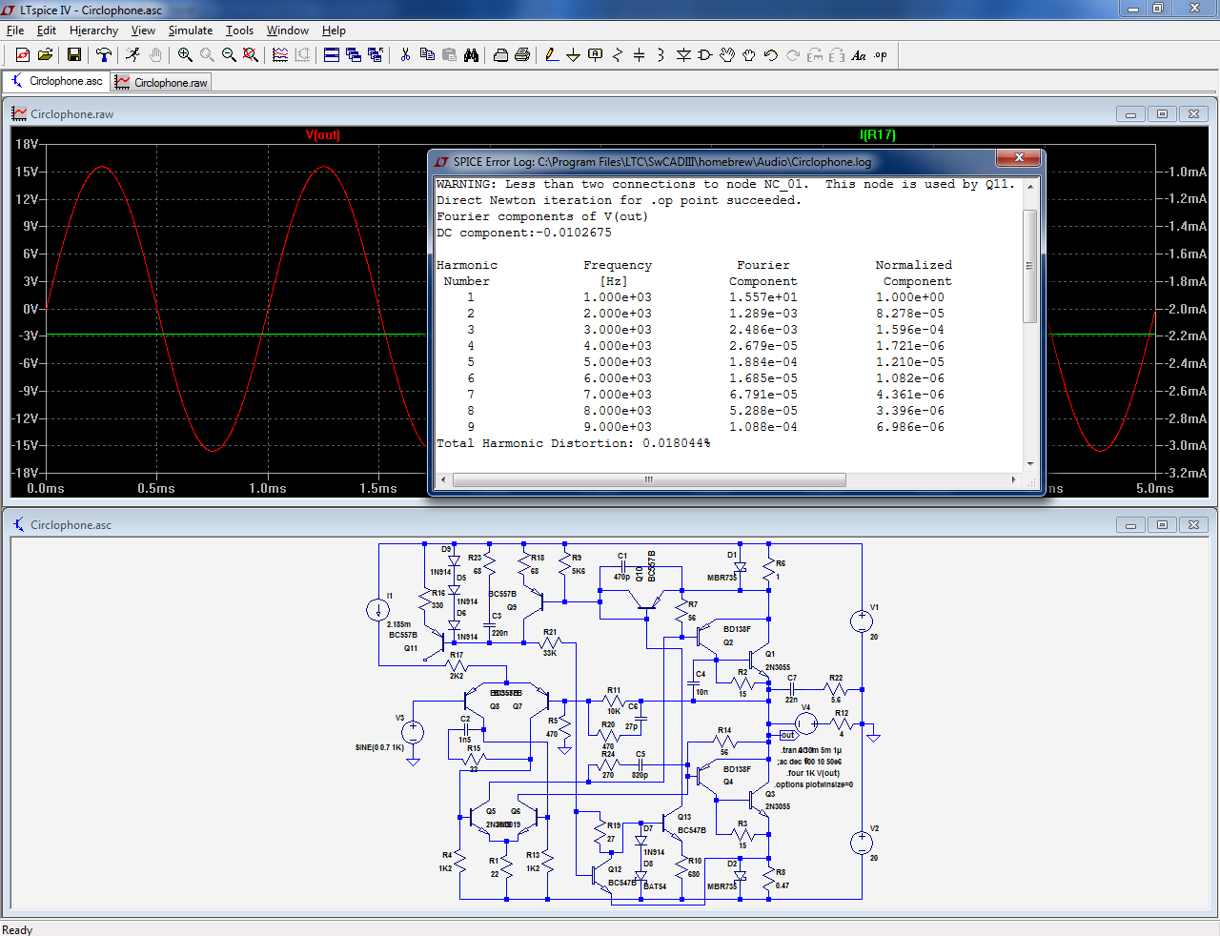This screenshot has height=936, width=1220.
Task: Cascade windows using toolbar icon
Action: click(x=354, y=55)
